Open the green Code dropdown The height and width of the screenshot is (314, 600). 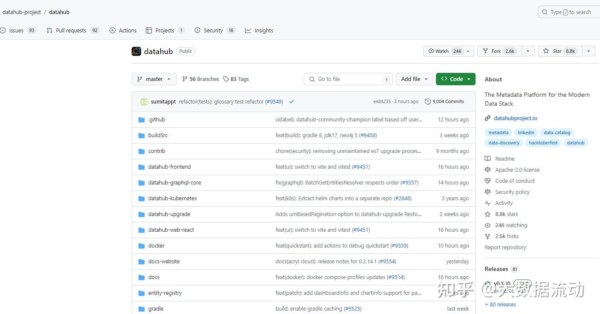point(456,79)
